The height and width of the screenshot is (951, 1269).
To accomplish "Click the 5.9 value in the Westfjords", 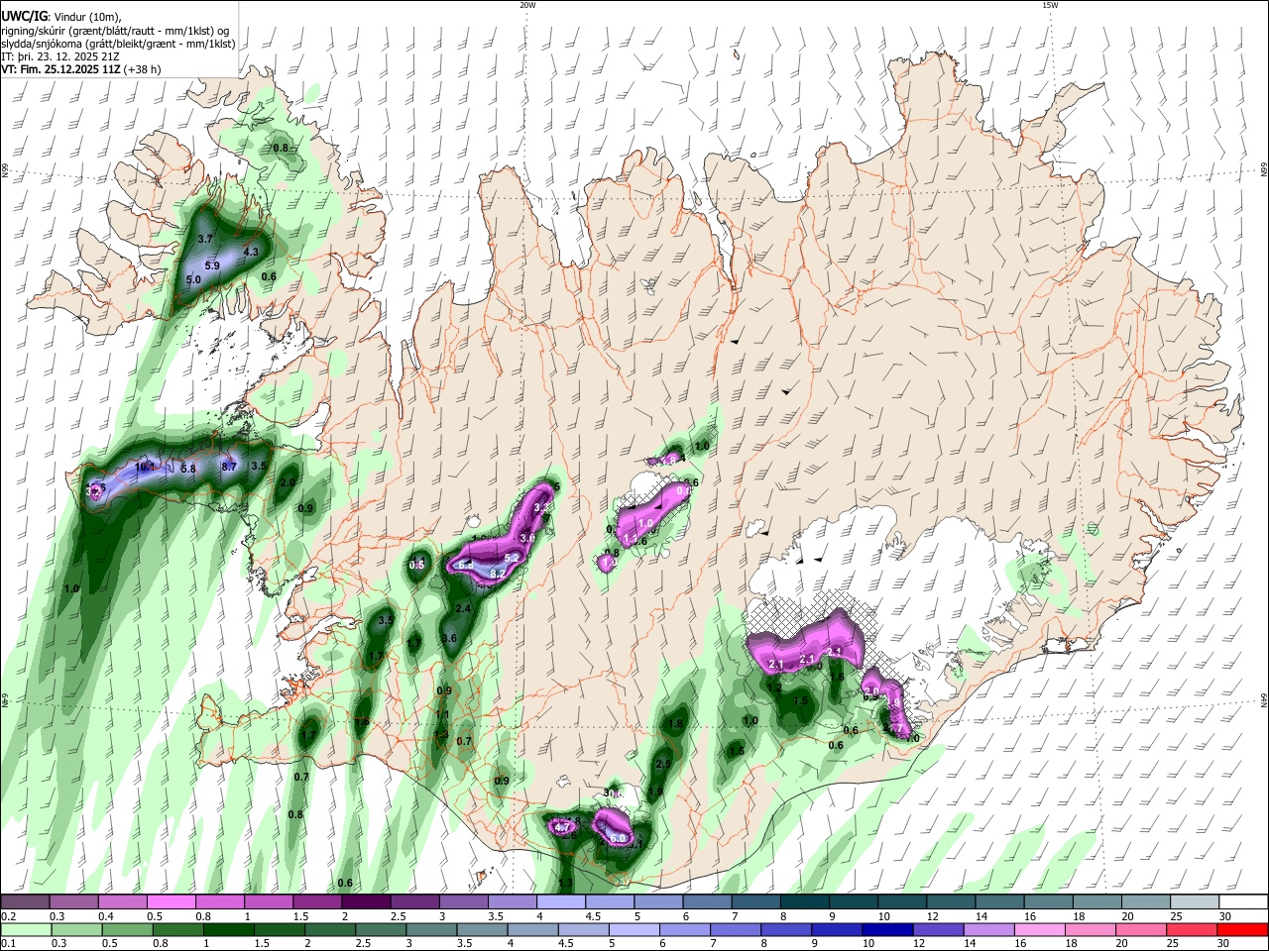I will [212, 265].
